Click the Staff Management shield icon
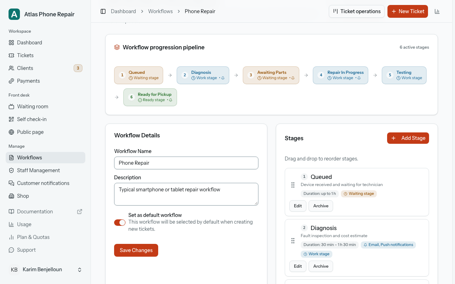 click(11, 170)
